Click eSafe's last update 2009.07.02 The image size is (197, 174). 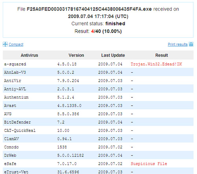point(110,164)
